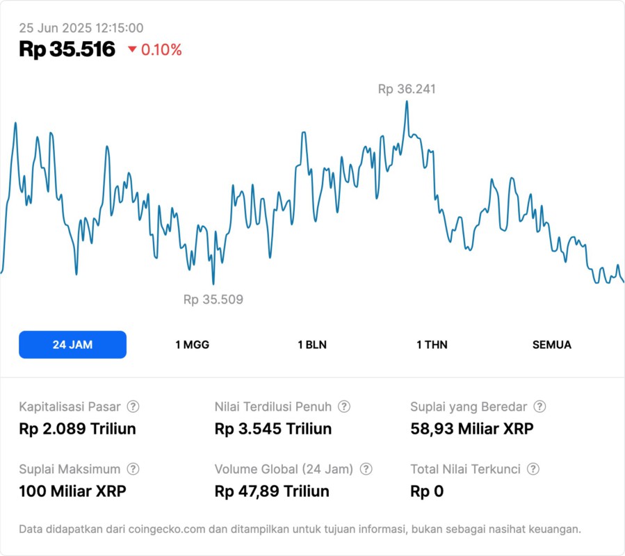The width and height of the screenshot is (625, 556).
Task: Click the info icon next to Nilai Terdilusi Penuh
Action: [344, 407]
